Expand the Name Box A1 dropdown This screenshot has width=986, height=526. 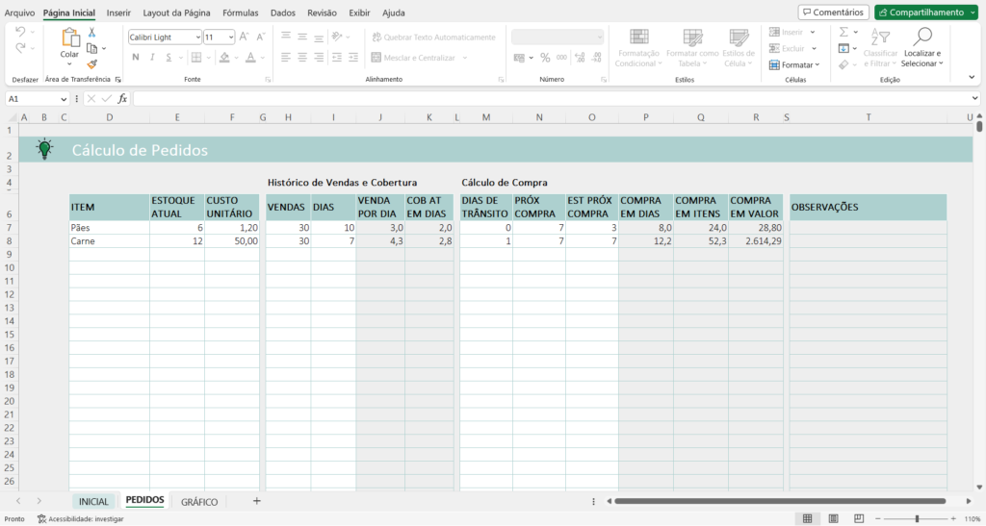tap(64, 99)
